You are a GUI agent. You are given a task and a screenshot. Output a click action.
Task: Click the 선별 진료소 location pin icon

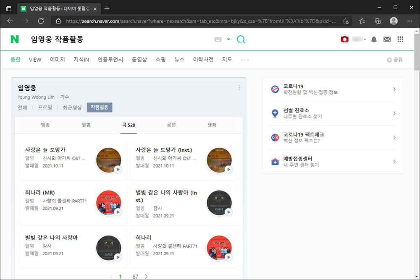pyautogui.click(x=275, y=113)
